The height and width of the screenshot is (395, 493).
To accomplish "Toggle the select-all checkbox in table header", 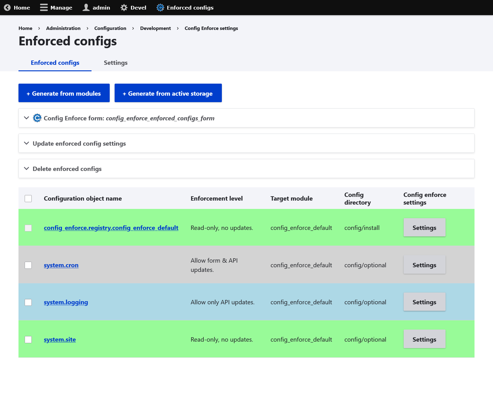I will [28, 199].
